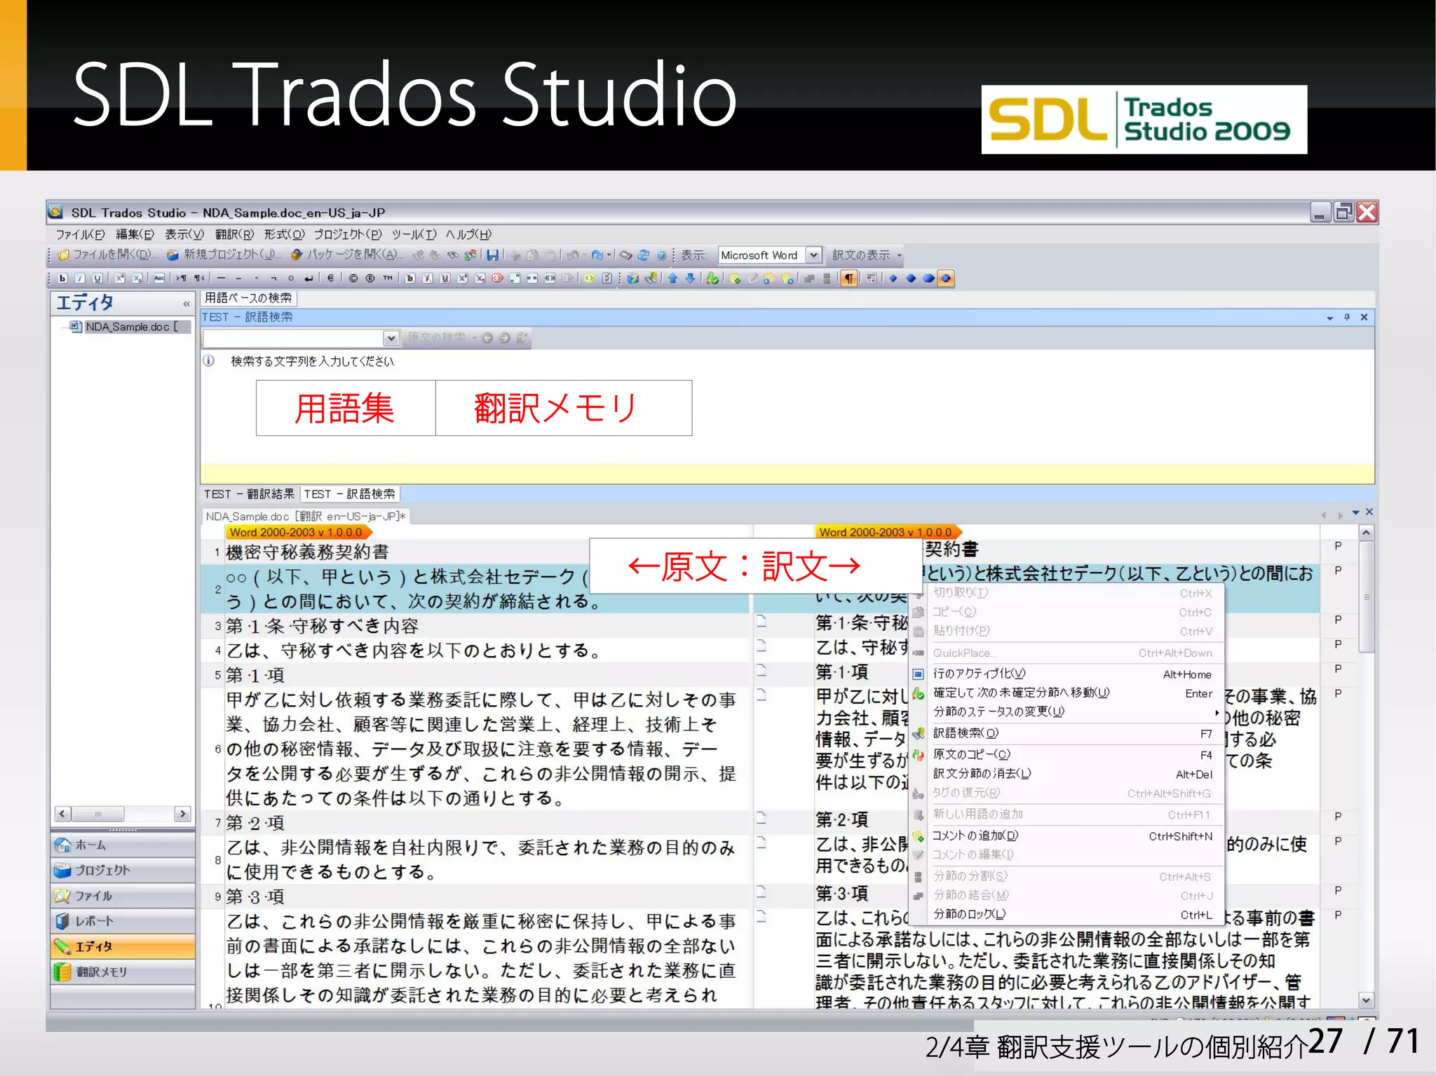1436x1076 pixels.
Task: Choose 分節のロック in context menu
Action: 1067,914
